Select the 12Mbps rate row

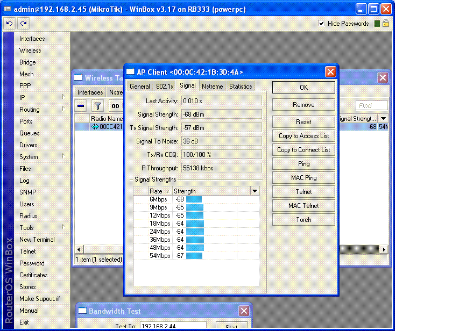tap(196, 215)
